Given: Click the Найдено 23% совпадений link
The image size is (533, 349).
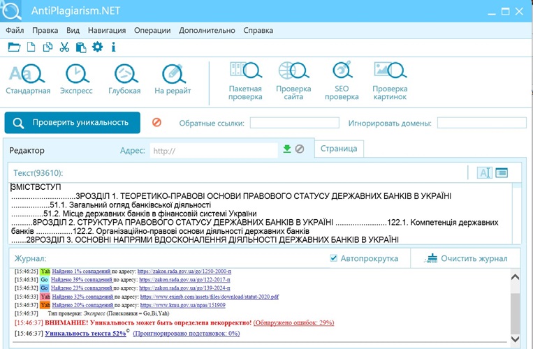Looking at the screenshot, I should tap(82, 288).
